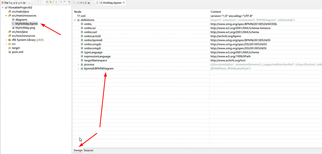Click the diagrams package icon
The height and width of the screenshot is (154, 322).
pyautogui.click(x=13, y=20)
